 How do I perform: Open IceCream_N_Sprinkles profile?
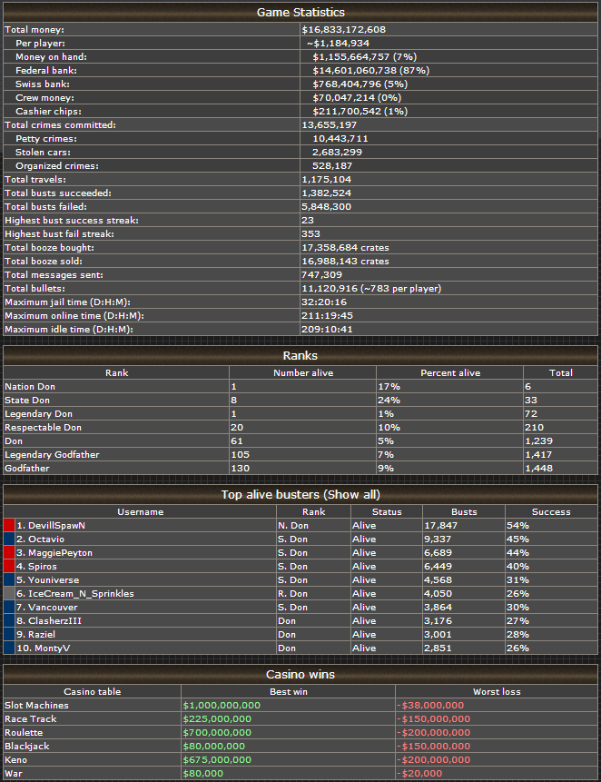pyautogui.click(x=81, y=593)
